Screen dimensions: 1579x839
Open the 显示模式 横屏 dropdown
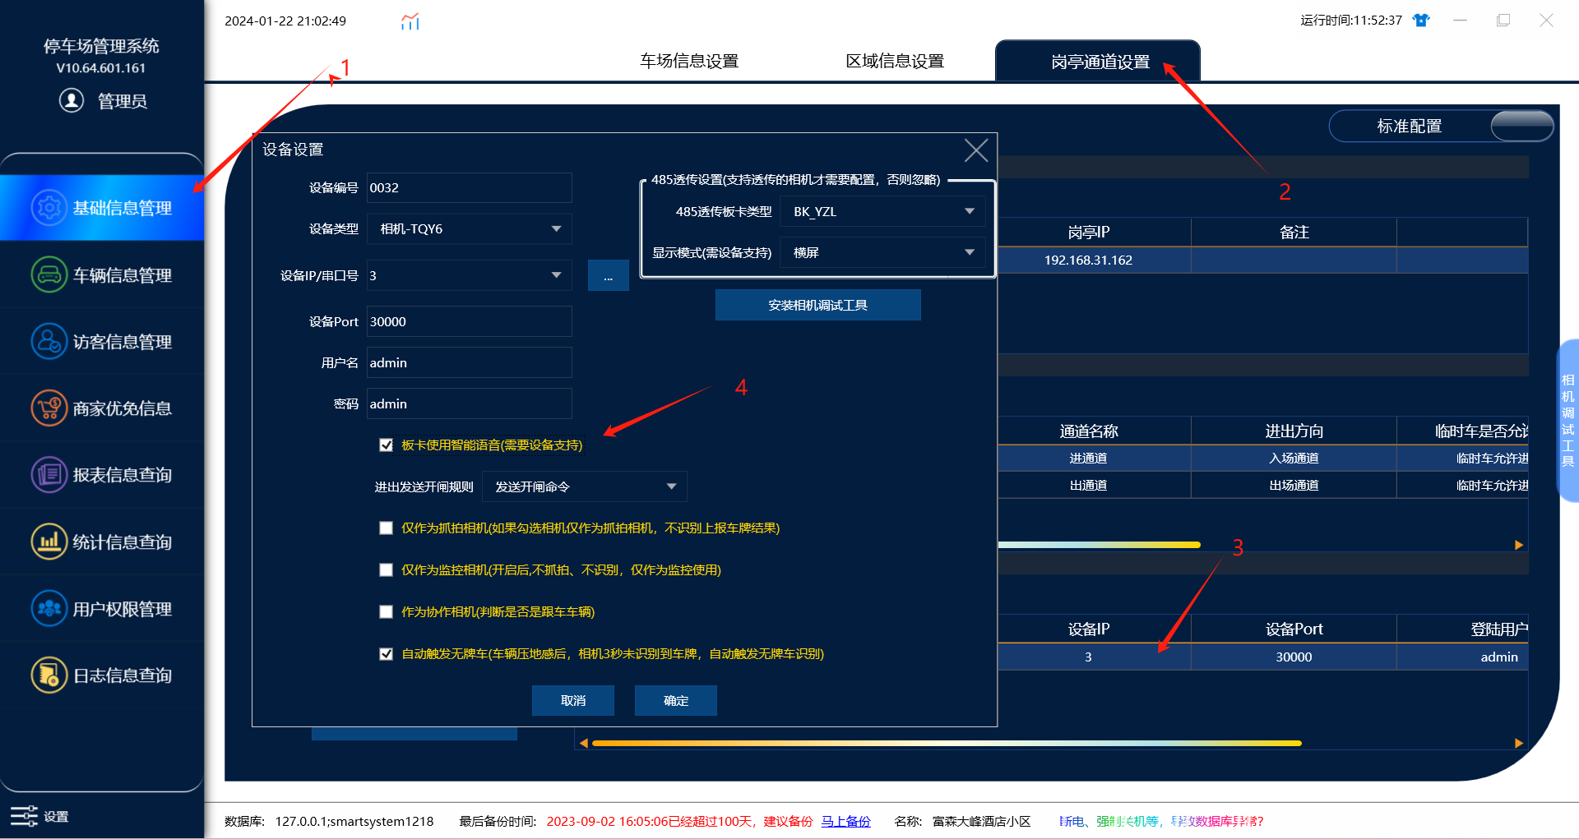(882, 252)
